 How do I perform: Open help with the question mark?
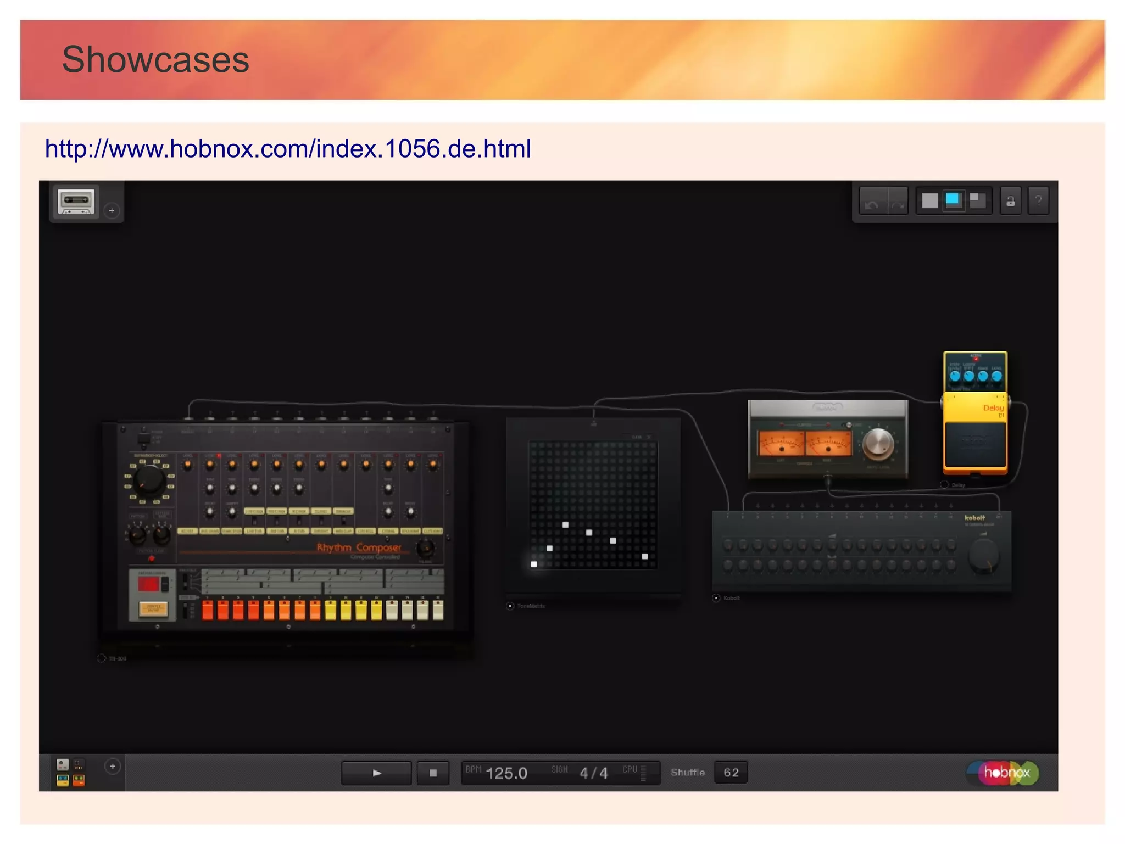coord(1038,201)
